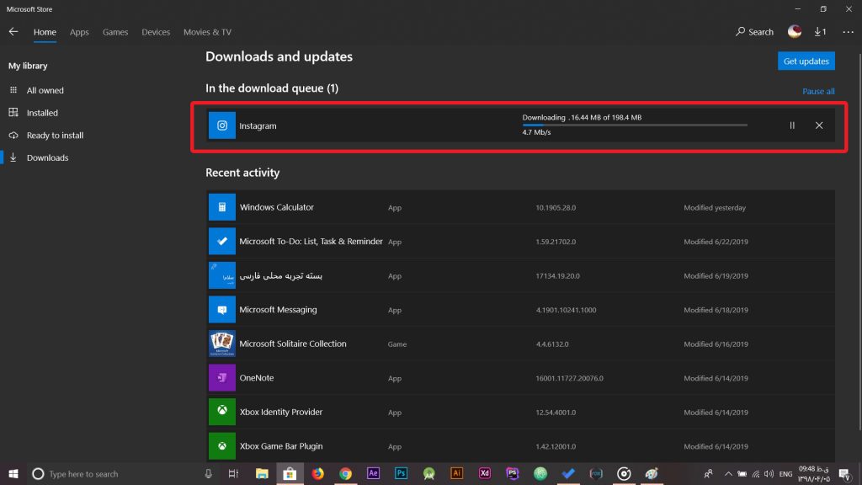Image resolution: width=862 pixels, height=485 pixels.
Task: Open Windows Calculator app icon
Action: [222, 207]
